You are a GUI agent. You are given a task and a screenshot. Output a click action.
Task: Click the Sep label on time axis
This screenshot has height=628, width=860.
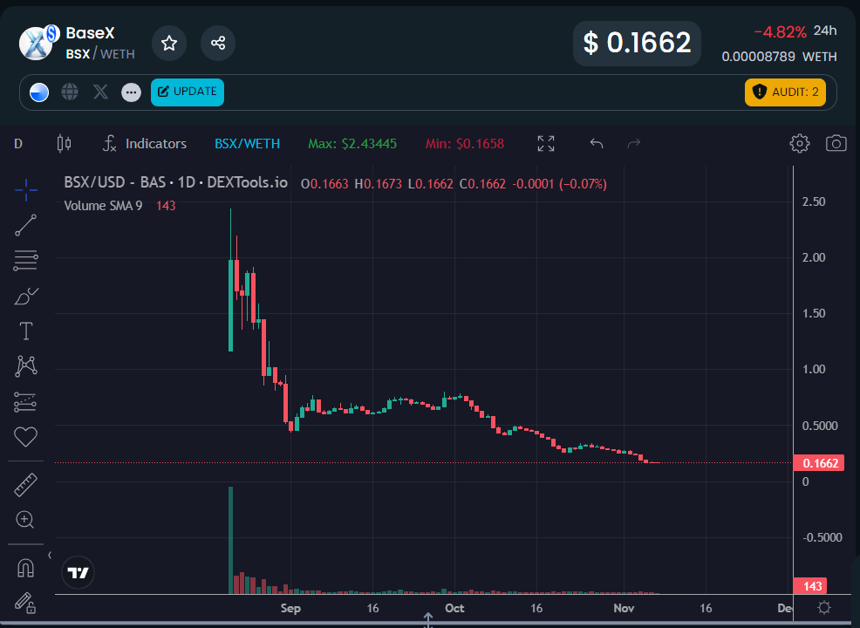coord(290,608)
